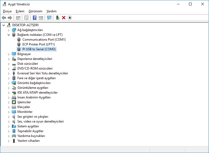Uninstall device with red X icon
This screenshot has height=153, width=209.
click(x=64, y=18)
